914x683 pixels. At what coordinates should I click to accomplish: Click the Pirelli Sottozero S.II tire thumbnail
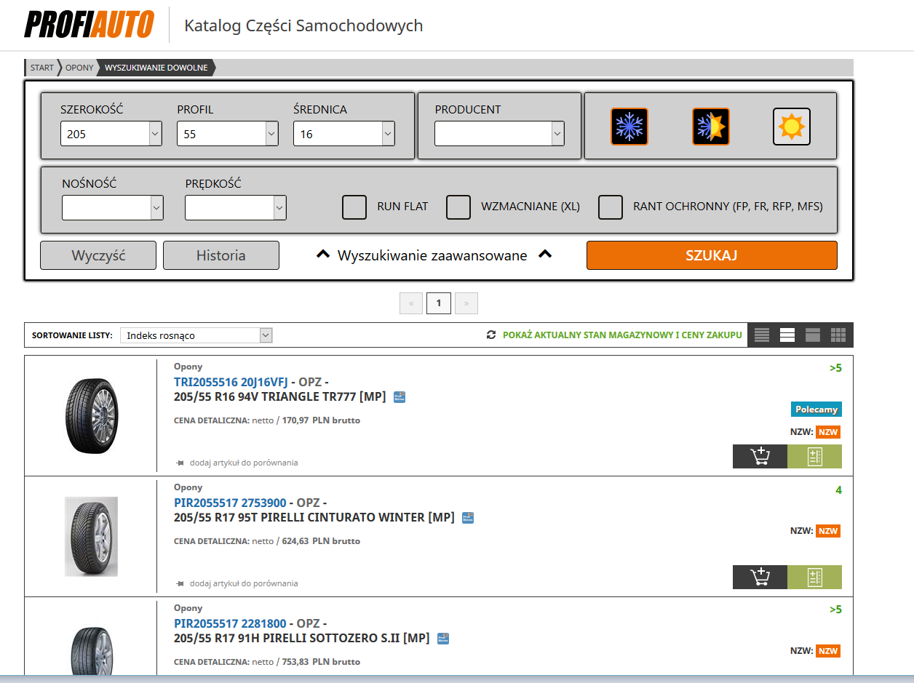(x=91, y=651)
